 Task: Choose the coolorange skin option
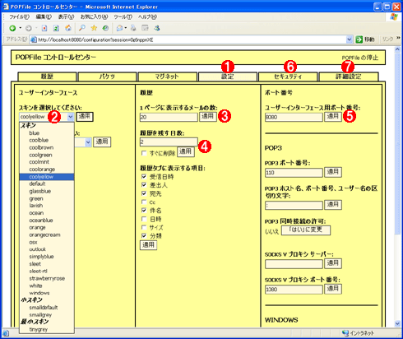pos(42,169)
